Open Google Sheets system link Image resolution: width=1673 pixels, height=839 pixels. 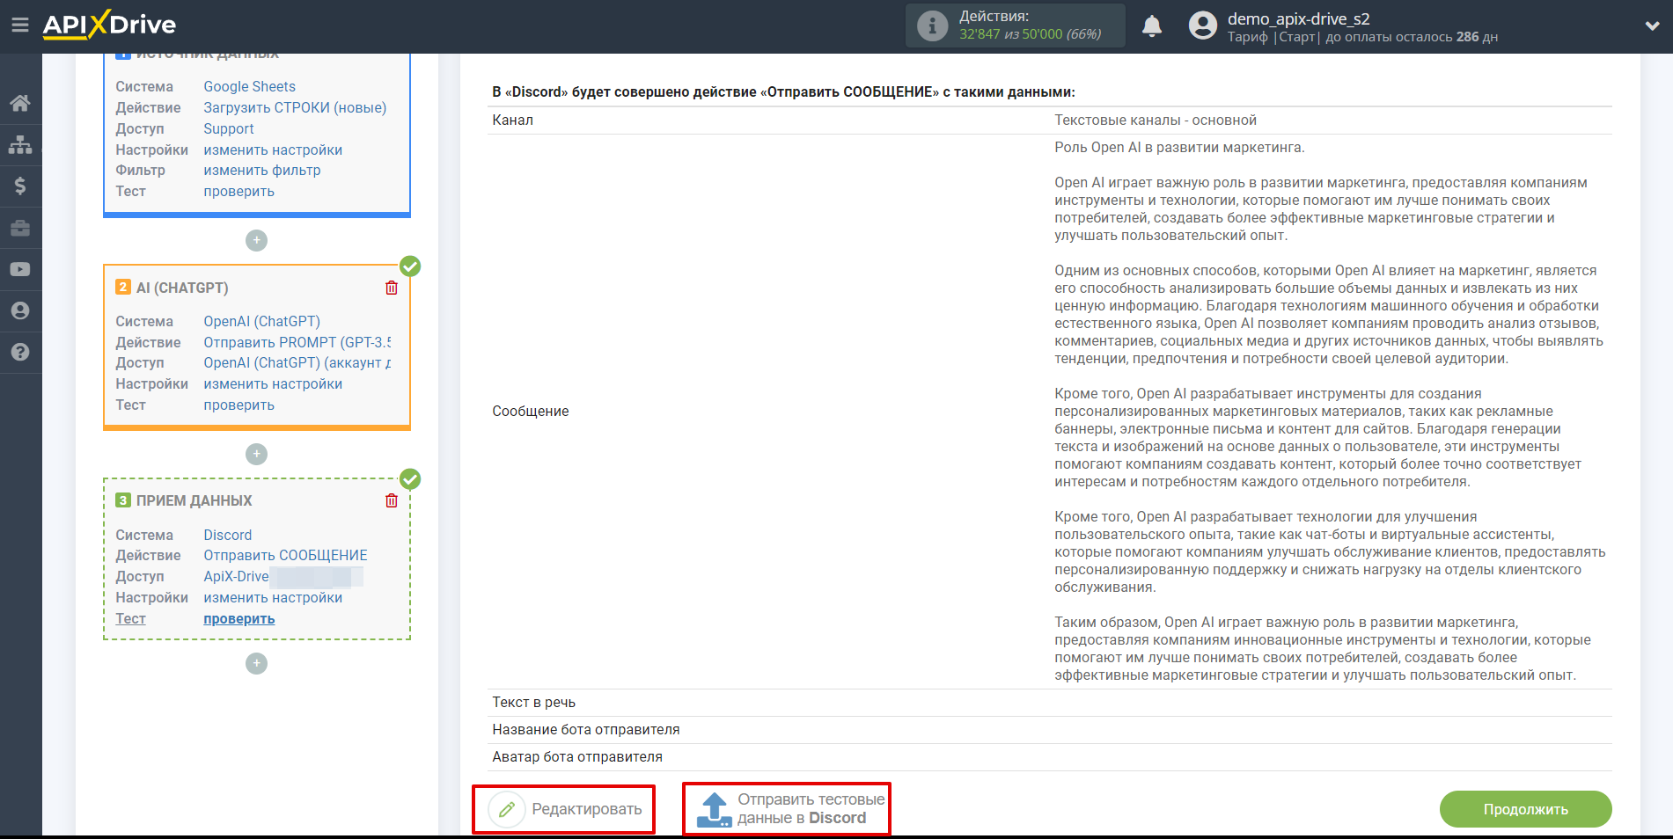click(x=249, y=86)
